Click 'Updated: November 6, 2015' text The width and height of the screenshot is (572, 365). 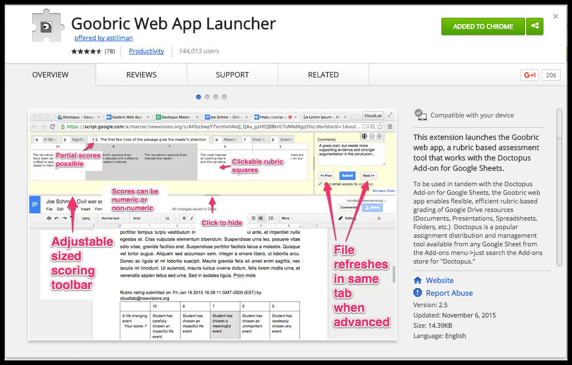click(455, 315)
